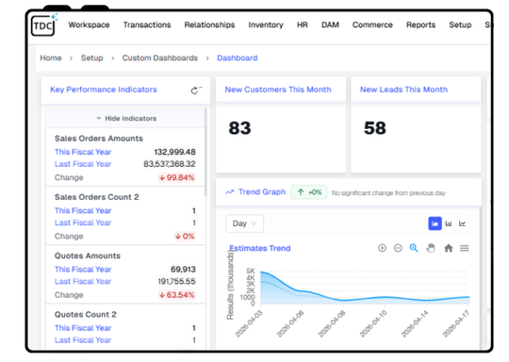Open the chart hamburger menu
The width and height of the screenshot is (509, 362).
[464, 248]
